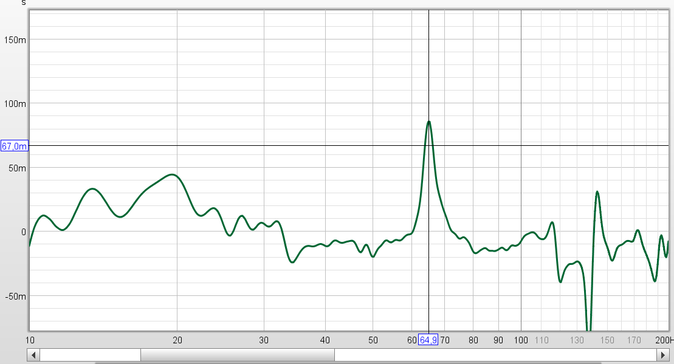The width and height of the screenshot is (674, 364).
Task: Click the 30 frequency axis label
Action: pyautogui.click(x=264, y=340)
